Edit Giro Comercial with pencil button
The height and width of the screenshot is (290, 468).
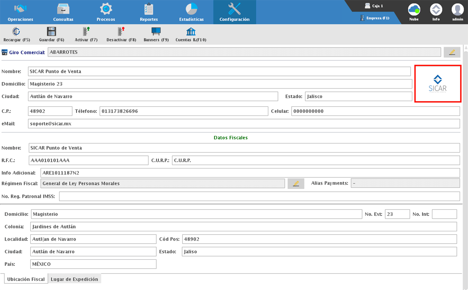click(x=452, y=52)
